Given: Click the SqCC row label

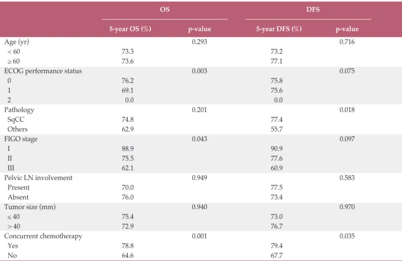Looking at the screenshot, I should pos(16,119).
